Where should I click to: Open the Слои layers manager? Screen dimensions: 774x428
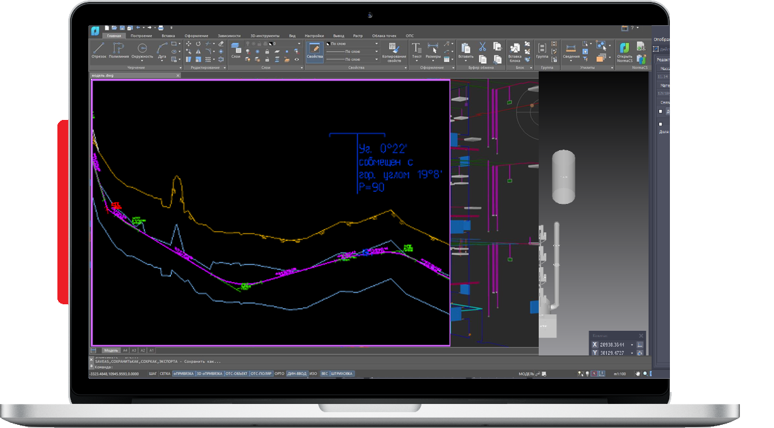click(235, 50)
